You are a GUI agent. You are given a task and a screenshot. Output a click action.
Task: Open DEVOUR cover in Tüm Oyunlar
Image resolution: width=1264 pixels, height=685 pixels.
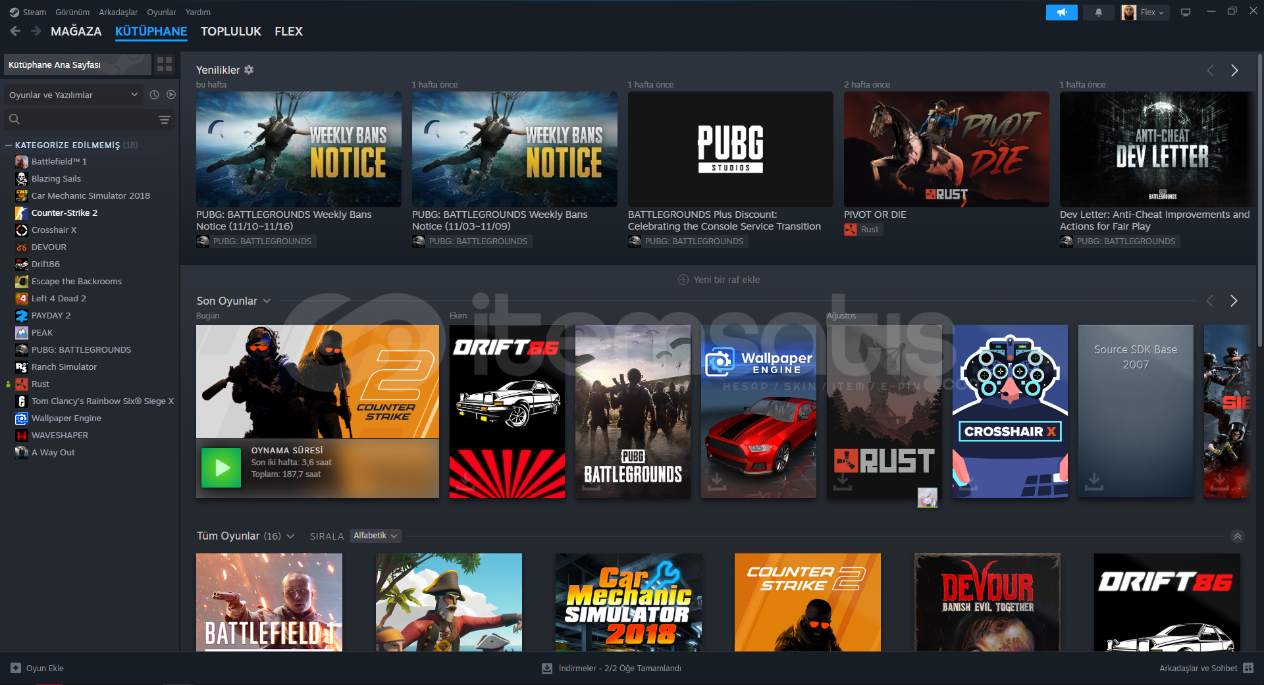pos(987,602)
